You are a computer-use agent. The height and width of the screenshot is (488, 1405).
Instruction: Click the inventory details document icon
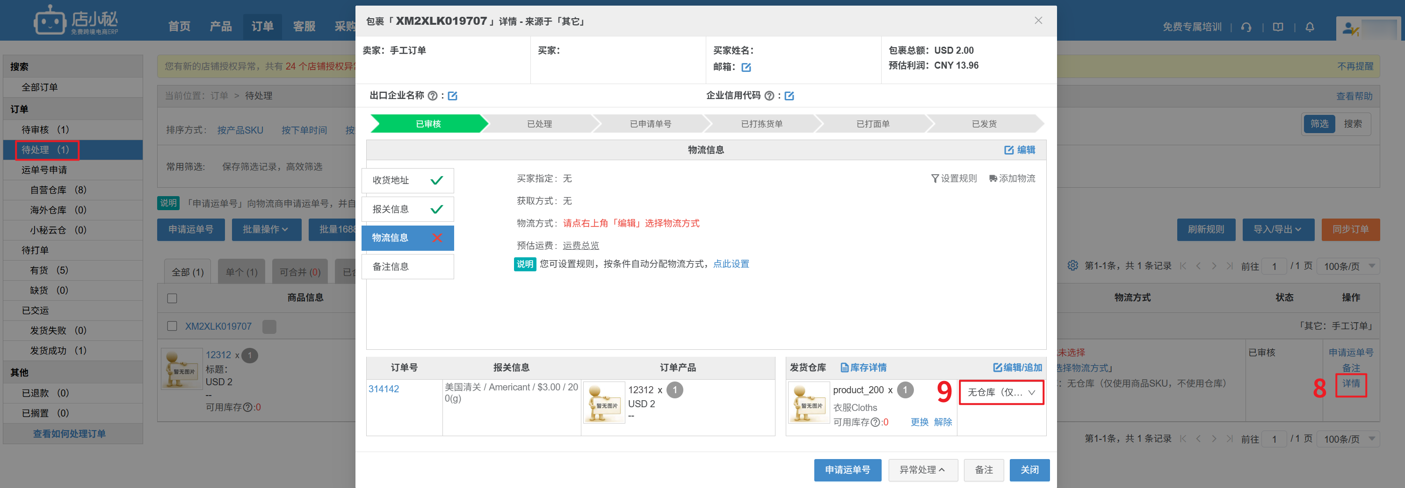click(x=844, y=368)
